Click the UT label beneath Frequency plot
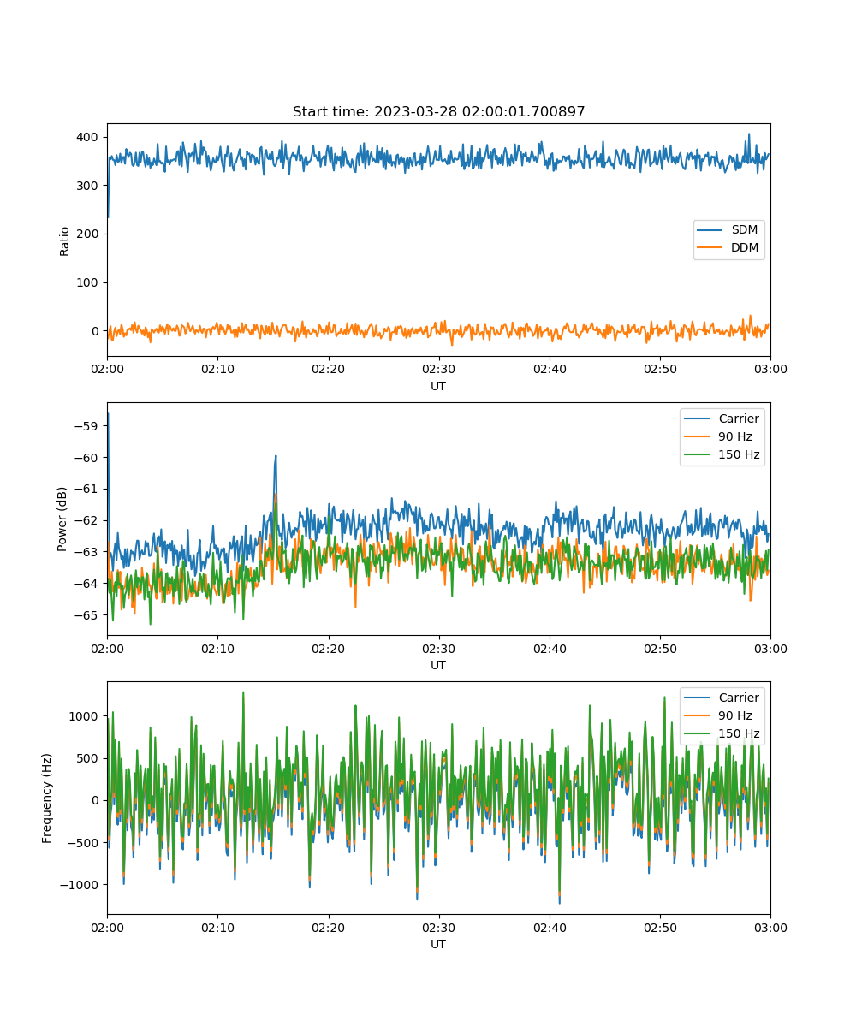The image size is (856, 1027). click(438, 944)
